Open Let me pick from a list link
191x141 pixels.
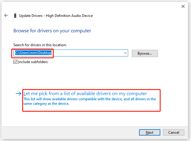click(85, 94)
